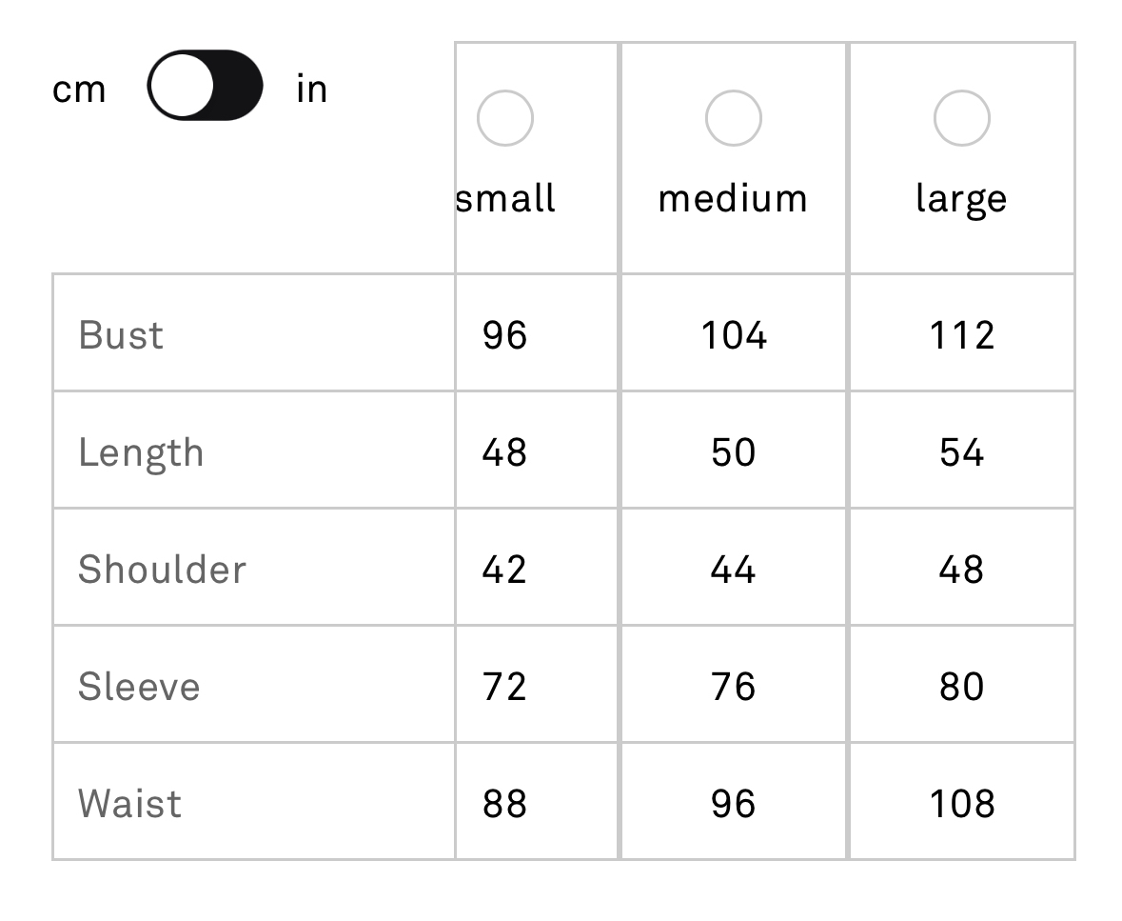Select the Sleeve row label
Viewport: 1122px width, 921px height.
tap(139, 686)
